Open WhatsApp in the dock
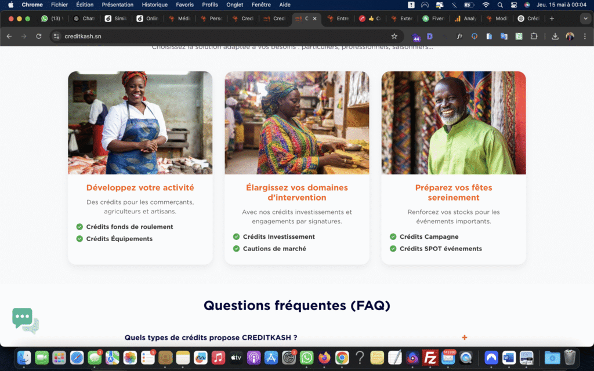 point(306,357)
